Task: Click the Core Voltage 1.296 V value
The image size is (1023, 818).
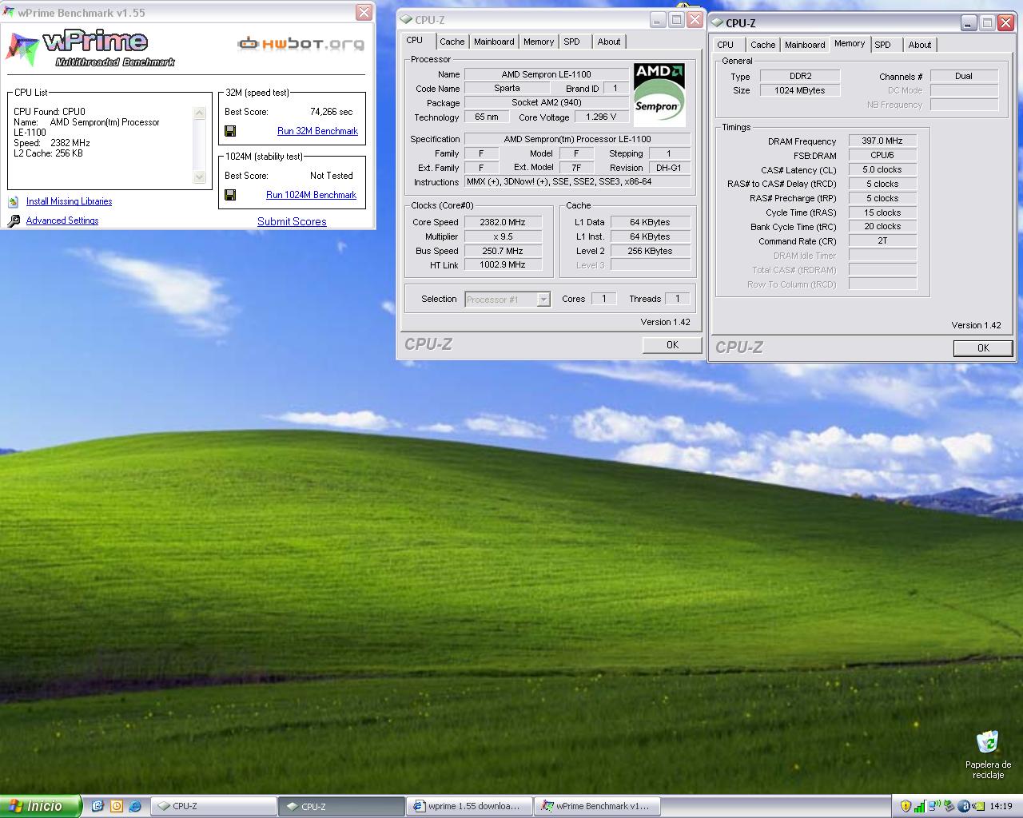Action: (601, 117)
